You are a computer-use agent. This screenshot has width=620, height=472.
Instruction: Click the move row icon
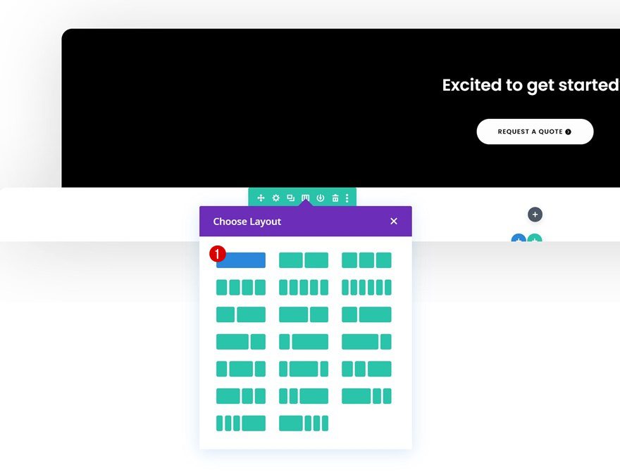tap(261, 198)
